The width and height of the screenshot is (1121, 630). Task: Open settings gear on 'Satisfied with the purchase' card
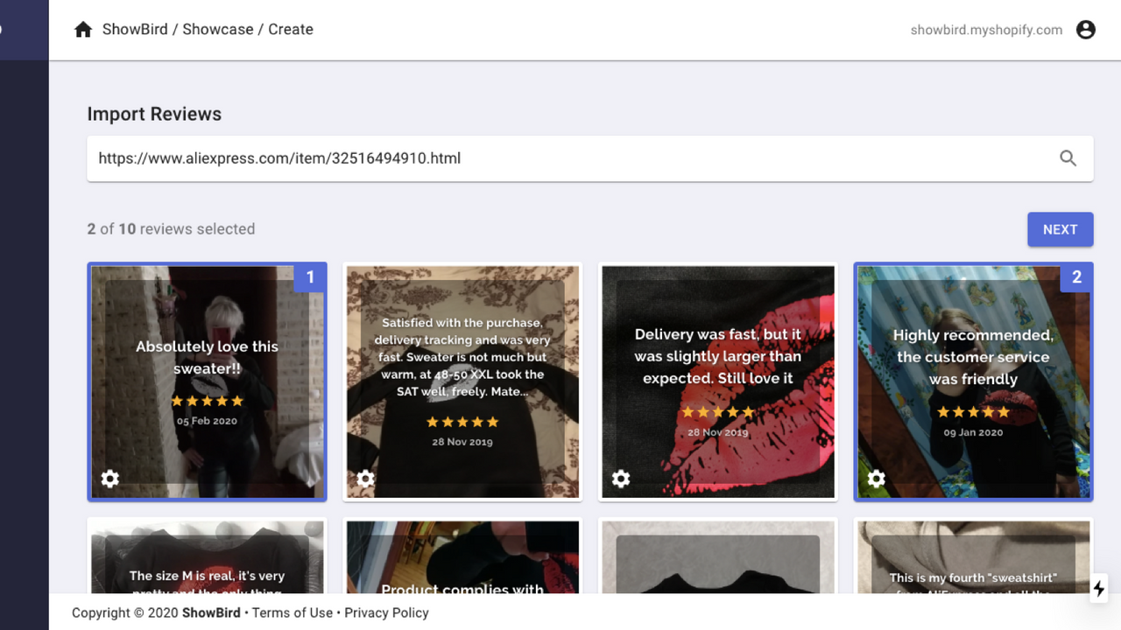click(x=365, y=479)
